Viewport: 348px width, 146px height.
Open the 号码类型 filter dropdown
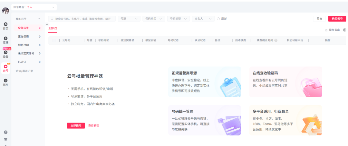tap(179, 19)
